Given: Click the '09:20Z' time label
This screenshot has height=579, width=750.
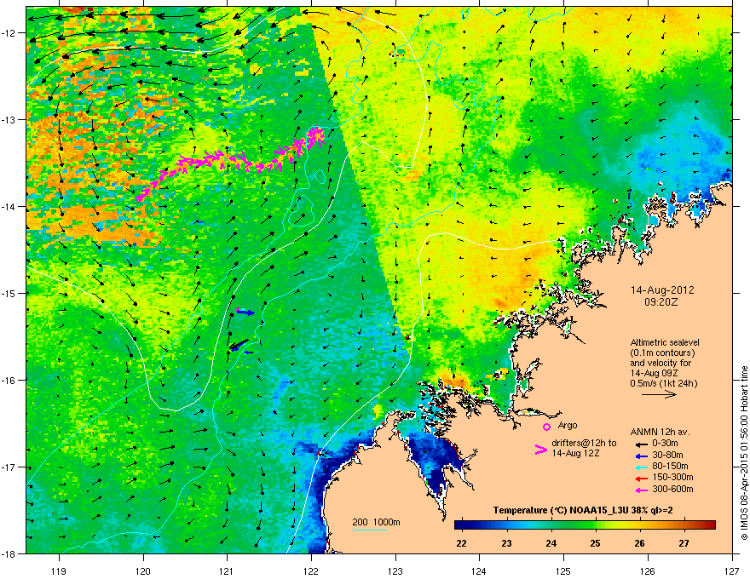Looking at the screenshot, I should tap(661, 302).
